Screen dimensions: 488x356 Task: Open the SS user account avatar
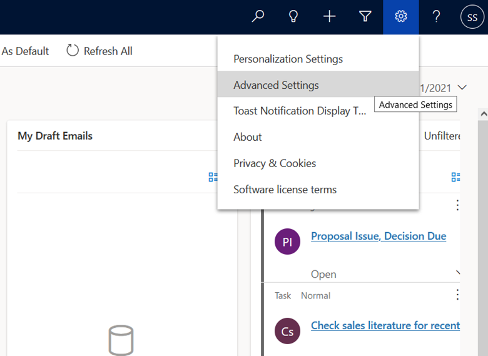(x=472, y=18)
